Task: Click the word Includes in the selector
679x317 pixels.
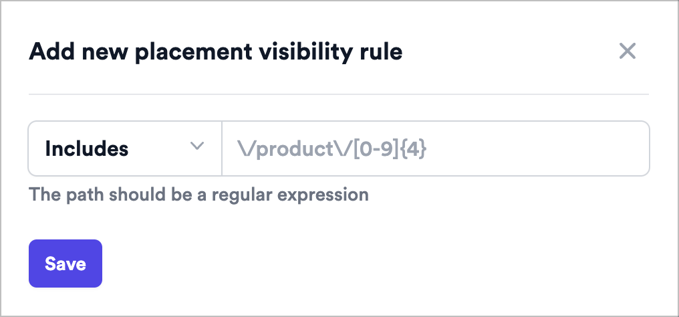Action: click(87, 148)
